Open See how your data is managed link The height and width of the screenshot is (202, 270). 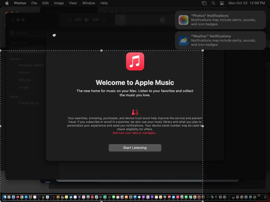[x=135, y=133]
